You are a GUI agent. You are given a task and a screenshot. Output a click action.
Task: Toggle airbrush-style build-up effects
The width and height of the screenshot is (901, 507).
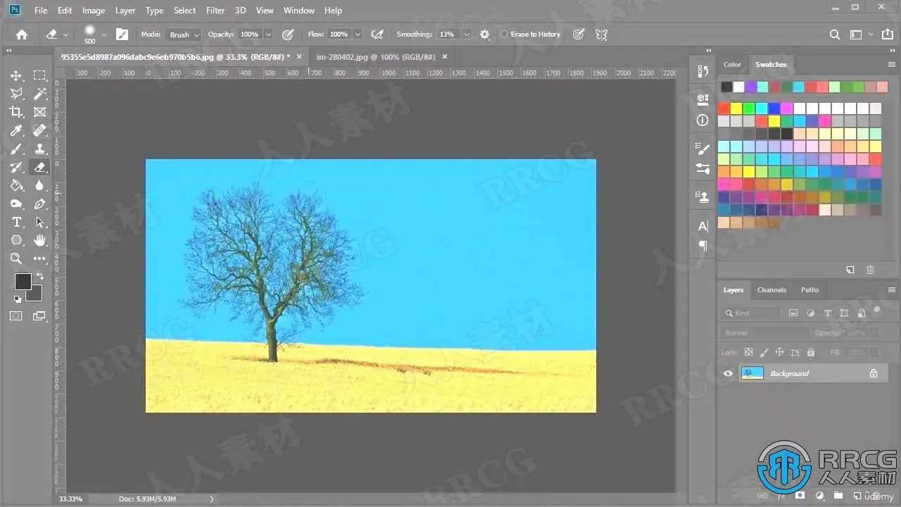click(377, 34)
